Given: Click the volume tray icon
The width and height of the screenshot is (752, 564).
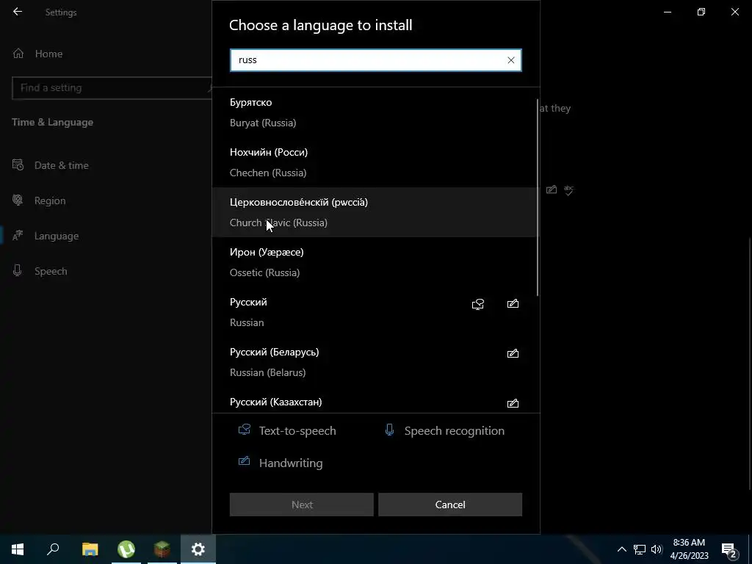Looking at the screenshot, I should [656, 549].
